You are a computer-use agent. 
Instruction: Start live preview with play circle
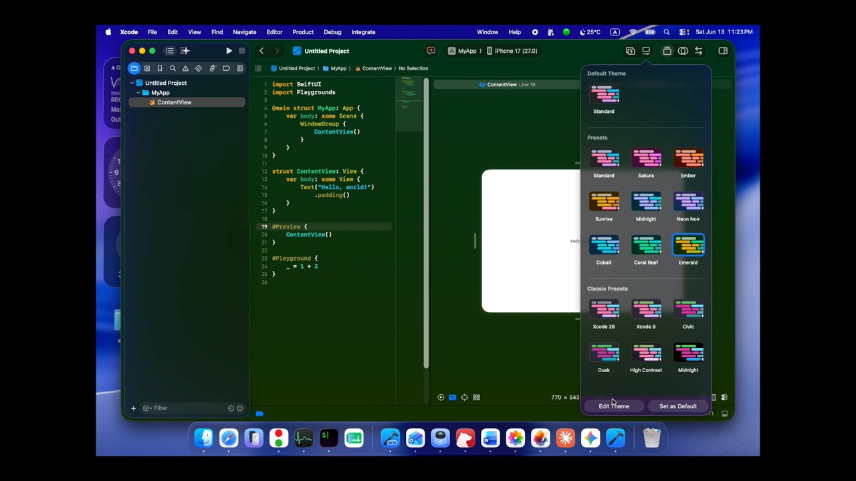pos(441,397)
